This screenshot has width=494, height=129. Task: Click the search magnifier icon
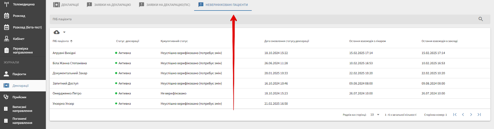(x=480, y=19)
